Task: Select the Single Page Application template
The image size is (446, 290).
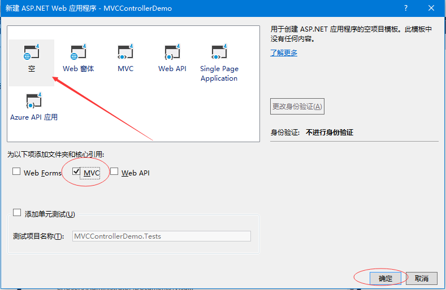Action: pos(219,54)
